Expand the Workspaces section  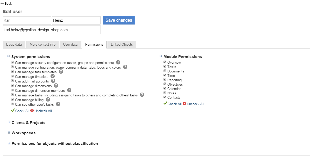tap(9, 133)
